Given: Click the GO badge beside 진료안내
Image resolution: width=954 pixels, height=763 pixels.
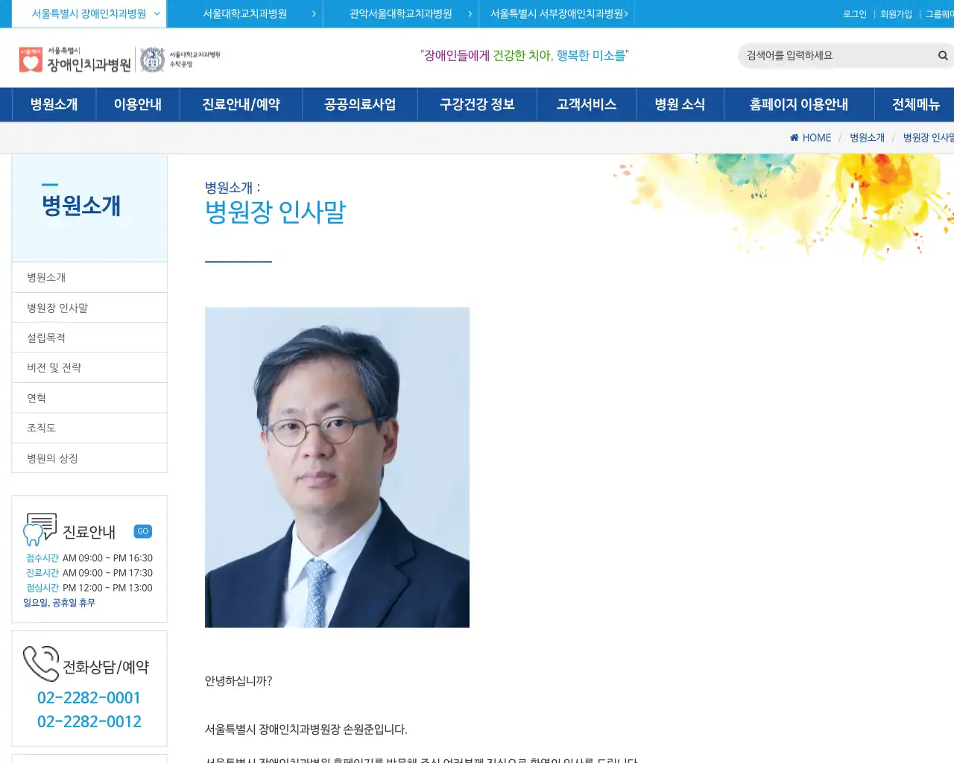Looking at the screenshot, I should coord(143,531).
